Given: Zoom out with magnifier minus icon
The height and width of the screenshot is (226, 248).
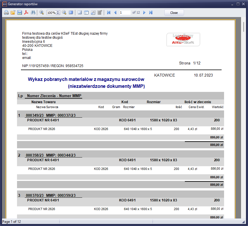Looking at the screenshot, I should (64, 13).
